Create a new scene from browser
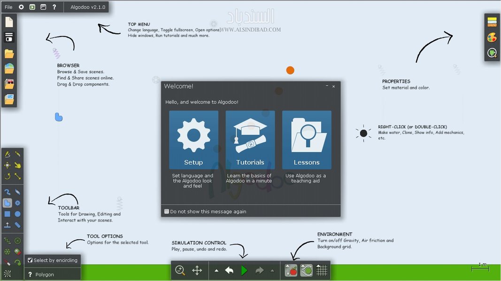The image size is (501, 281). coord(9,22)
